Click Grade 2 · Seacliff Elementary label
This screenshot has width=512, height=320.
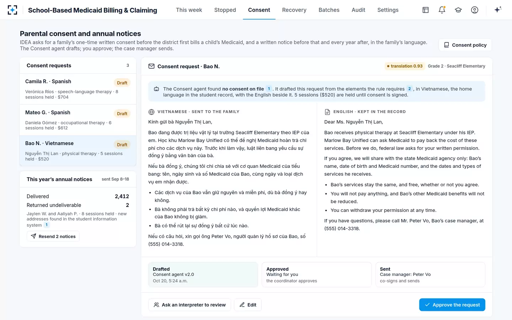tap(457, 66)
